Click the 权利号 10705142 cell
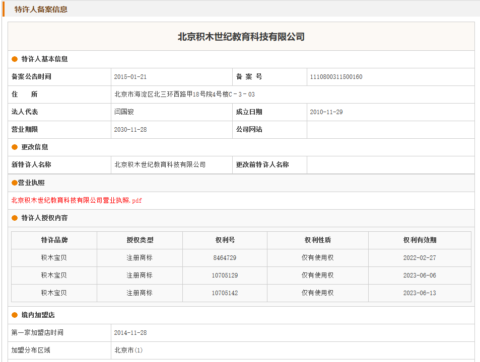The height and width of the screenshot is (362, 480). click(224, 293)
